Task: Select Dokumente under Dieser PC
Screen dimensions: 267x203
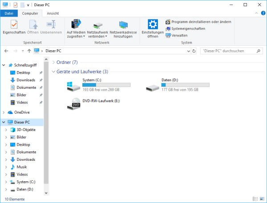Action: (26, 152)
